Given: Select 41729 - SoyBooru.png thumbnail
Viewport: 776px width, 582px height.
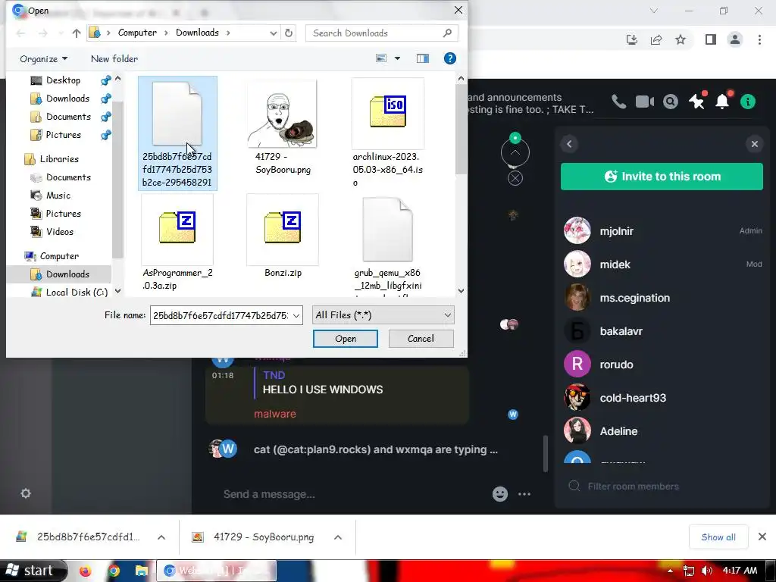Looking at the screenshot, I should click(x=282, y=114).
